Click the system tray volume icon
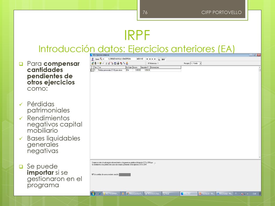This screenshot has height=206, width=275. click(248, 194)
